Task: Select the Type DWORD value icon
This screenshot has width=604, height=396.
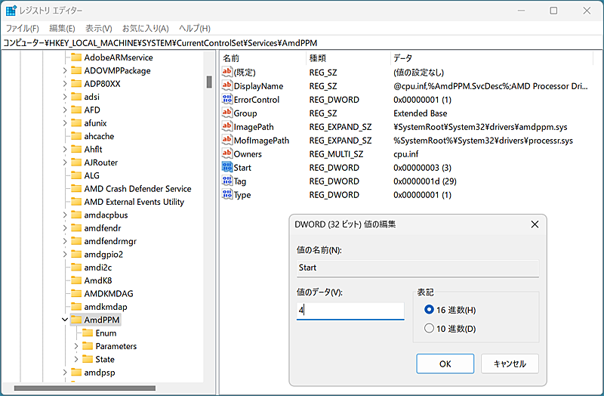Action: [227, 194]
